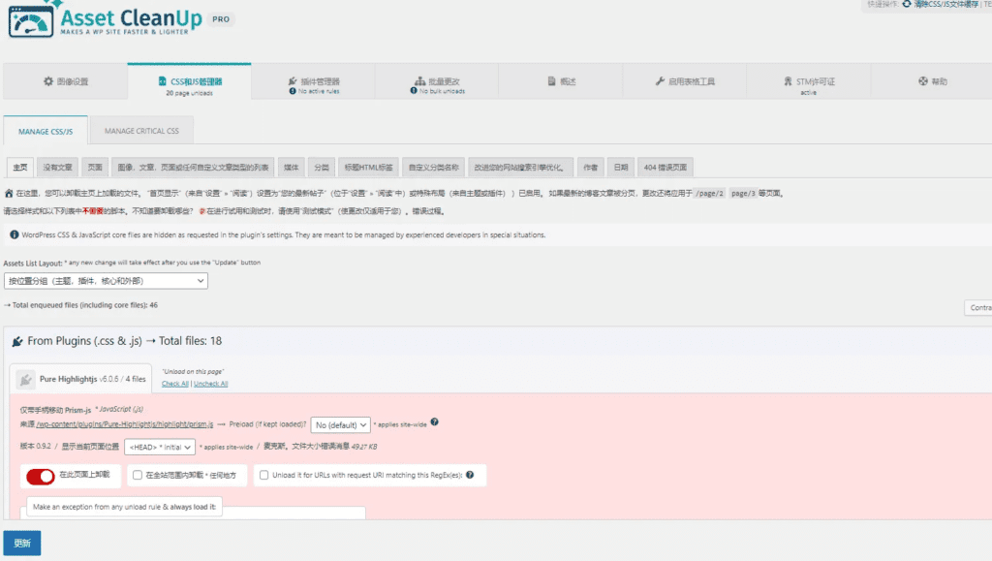Click the Pure Highlightjs plugin thumbnail icon

[25, 380]
